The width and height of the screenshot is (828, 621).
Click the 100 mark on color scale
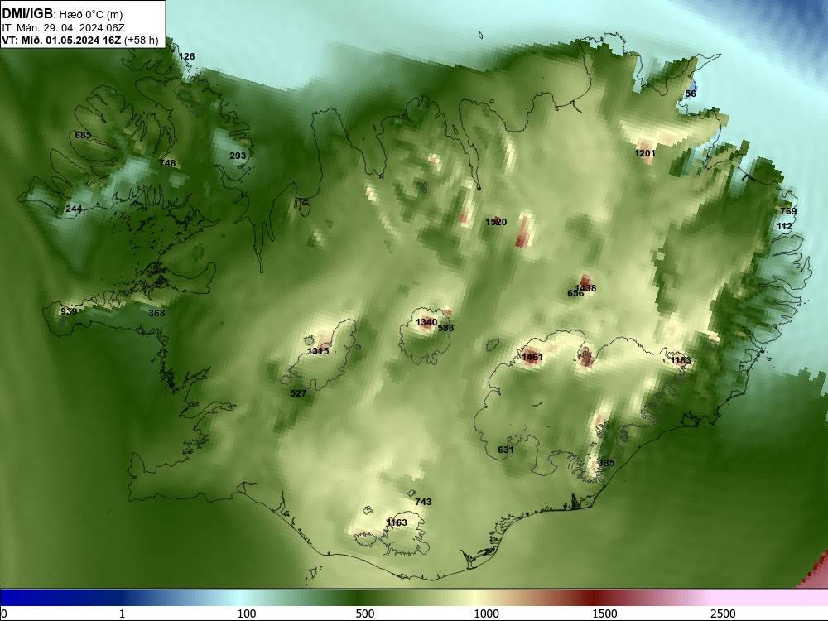[x=247, y=614]
